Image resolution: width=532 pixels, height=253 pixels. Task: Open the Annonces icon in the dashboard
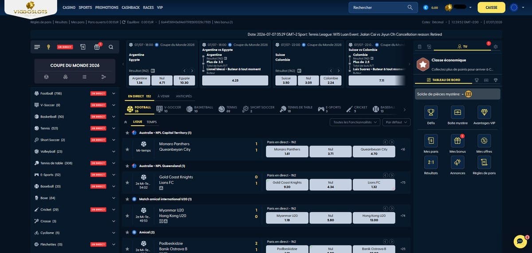(457, 162)
